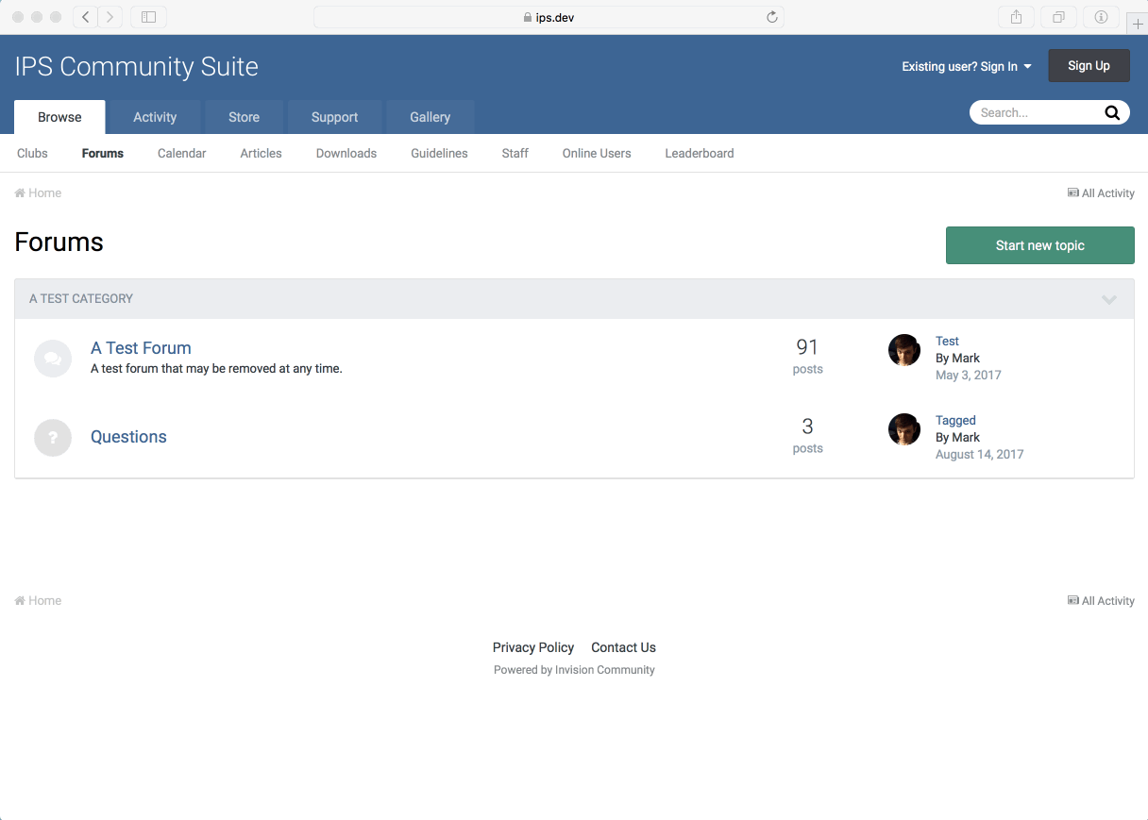Viewport: 1148px width, 820px height.
Task: Select Forums in the sub-navigation
Action: pyautogui.click(x=103, y=153)
